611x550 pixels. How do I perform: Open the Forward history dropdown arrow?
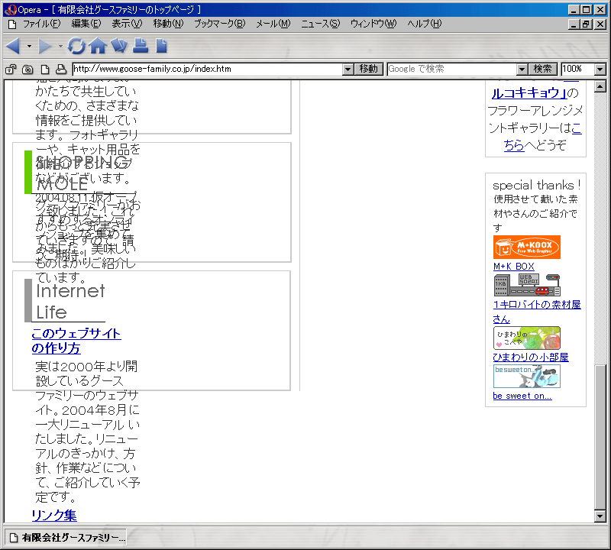(60, 47)
